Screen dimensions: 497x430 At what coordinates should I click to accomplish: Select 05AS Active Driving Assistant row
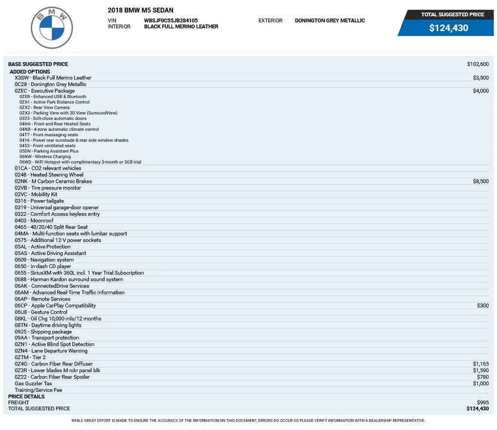[x=252, y=253]
